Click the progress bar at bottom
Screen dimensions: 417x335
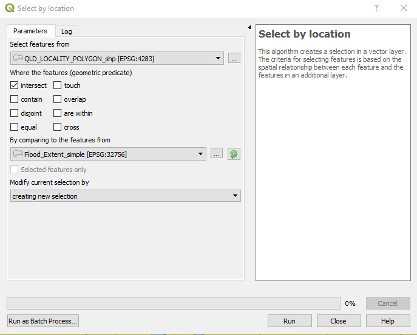click(x=173, y=303)
